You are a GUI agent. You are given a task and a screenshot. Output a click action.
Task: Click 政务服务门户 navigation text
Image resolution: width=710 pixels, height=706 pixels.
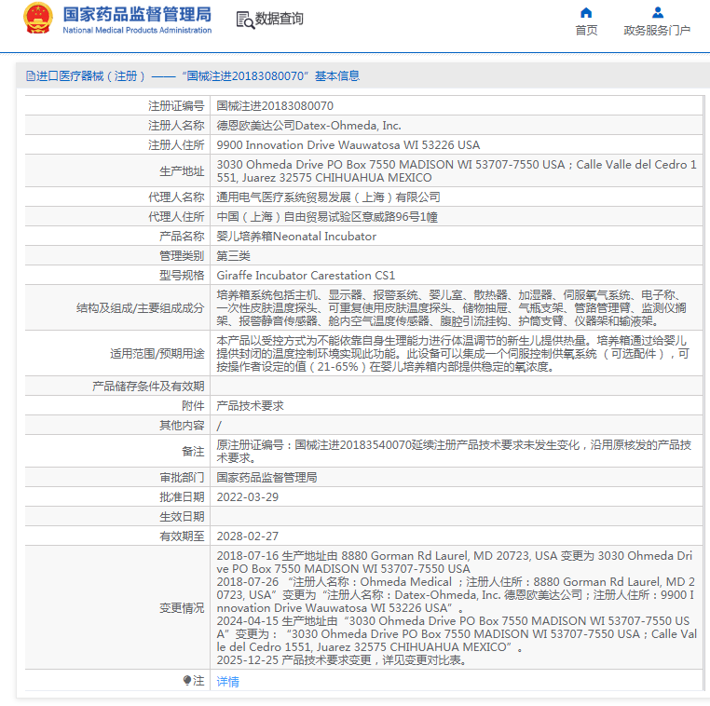coord(657,31)
